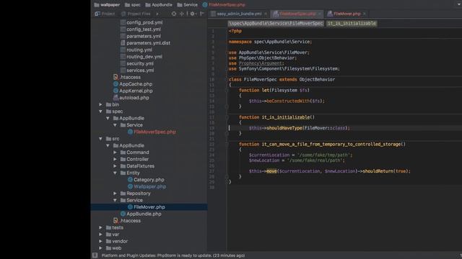This screenshot has width=462, height=259.
Task: Expand the web folder
Action: tap(101, 247)
